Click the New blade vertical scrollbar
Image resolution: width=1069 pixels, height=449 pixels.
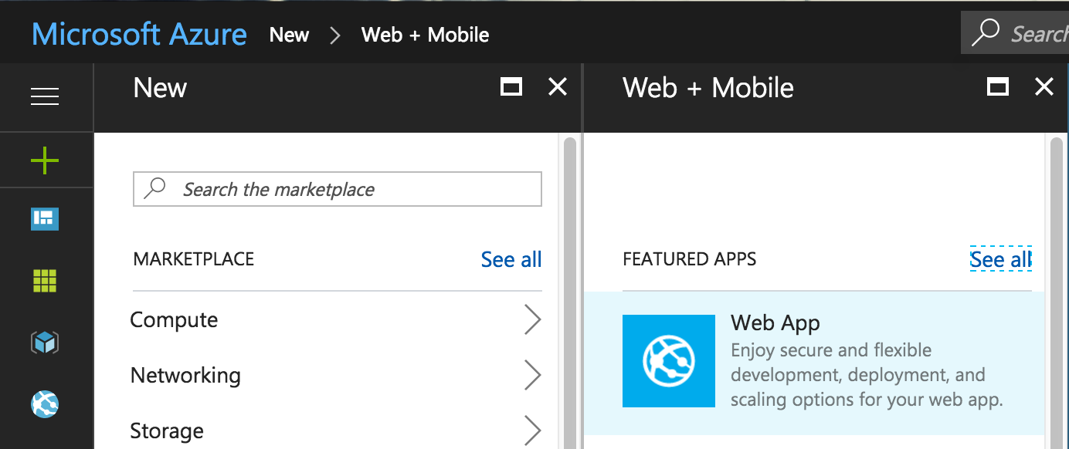pyautogui.click(x=570, y=293)
